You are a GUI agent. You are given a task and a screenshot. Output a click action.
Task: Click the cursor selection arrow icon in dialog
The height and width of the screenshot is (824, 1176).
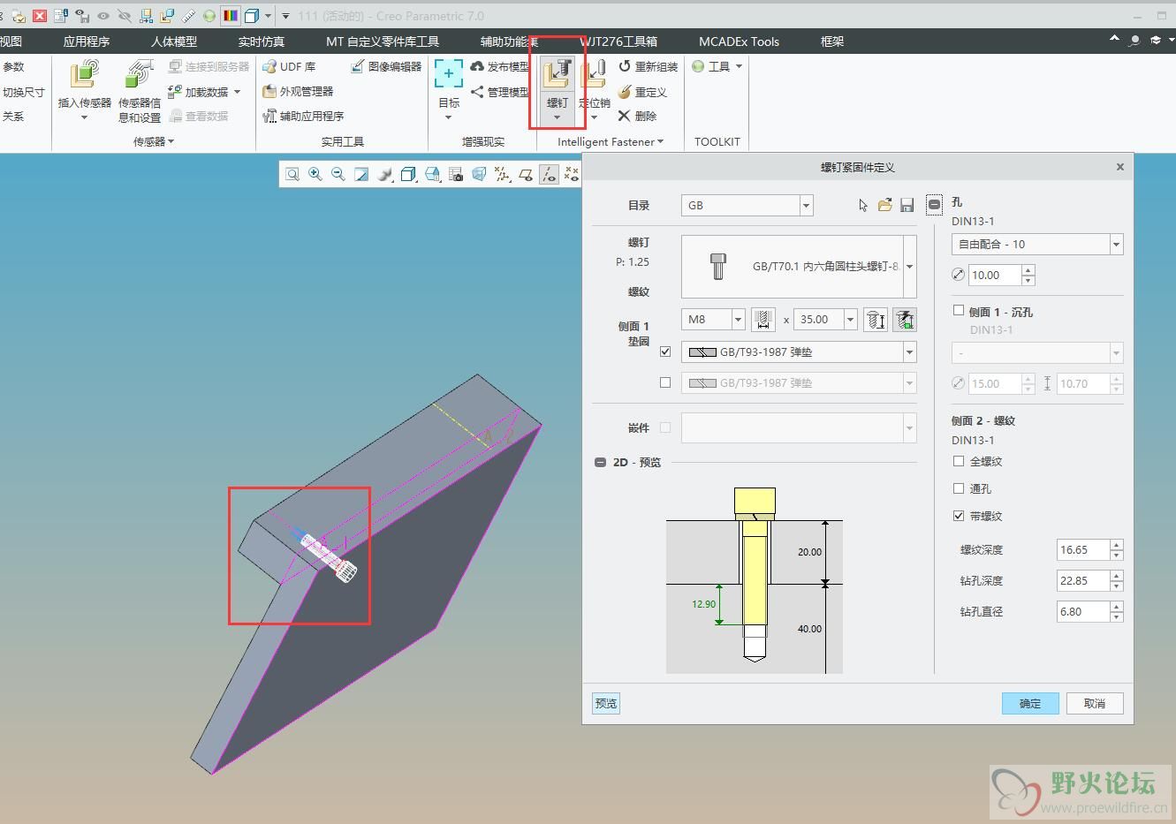863,205
